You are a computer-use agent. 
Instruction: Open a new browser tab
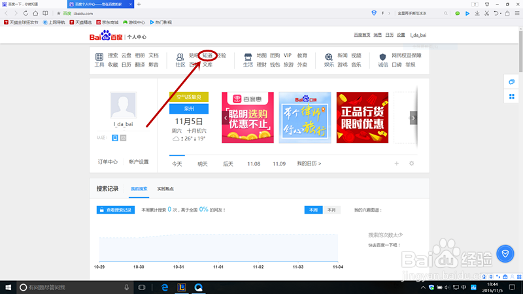click(139, 5)
